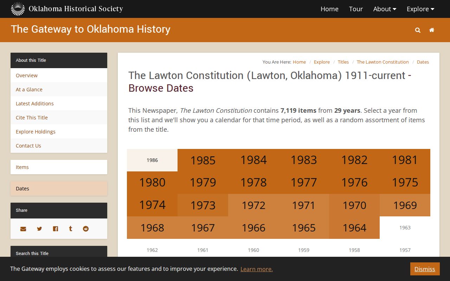This screenshot has height=281, width=450.
Task: Open the search magnifier icon in orange bar
Action: pos(418,30)
